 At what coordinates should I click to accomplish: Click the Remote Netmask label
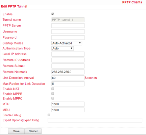[15, 72]
